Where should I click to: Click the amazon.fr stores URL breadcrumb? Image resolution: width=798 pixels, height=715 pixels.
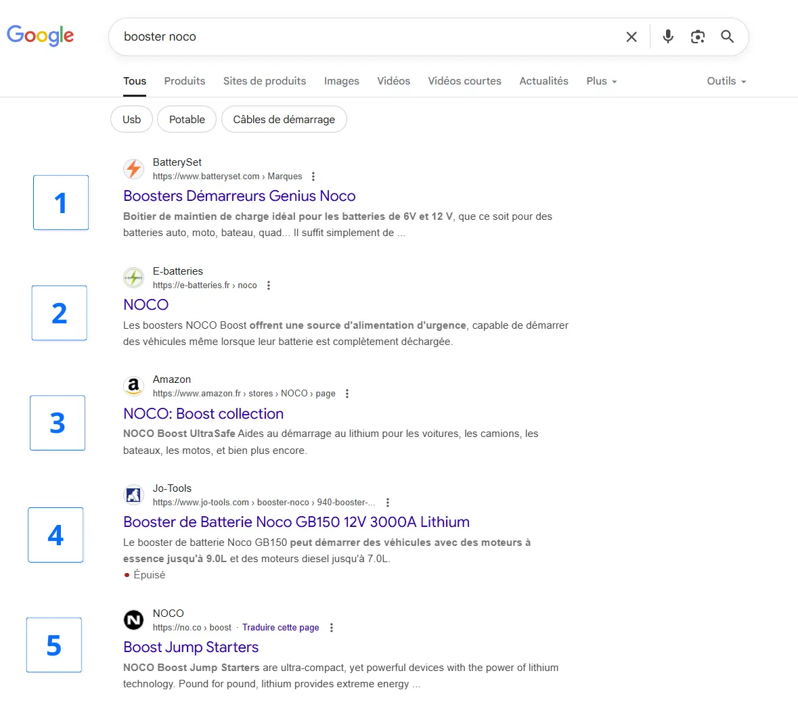pyautogui.click(x=244, y=394)
